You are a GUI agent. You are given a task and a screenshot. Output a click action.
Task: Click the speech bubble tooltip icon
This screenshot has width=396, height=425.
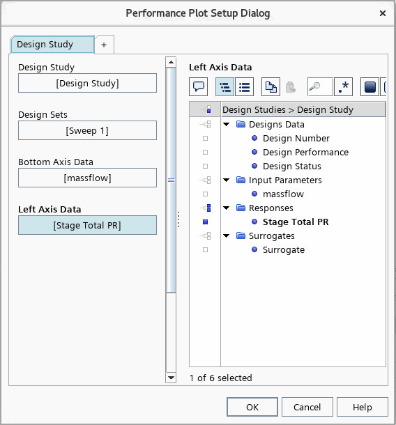tap(198, 87)
